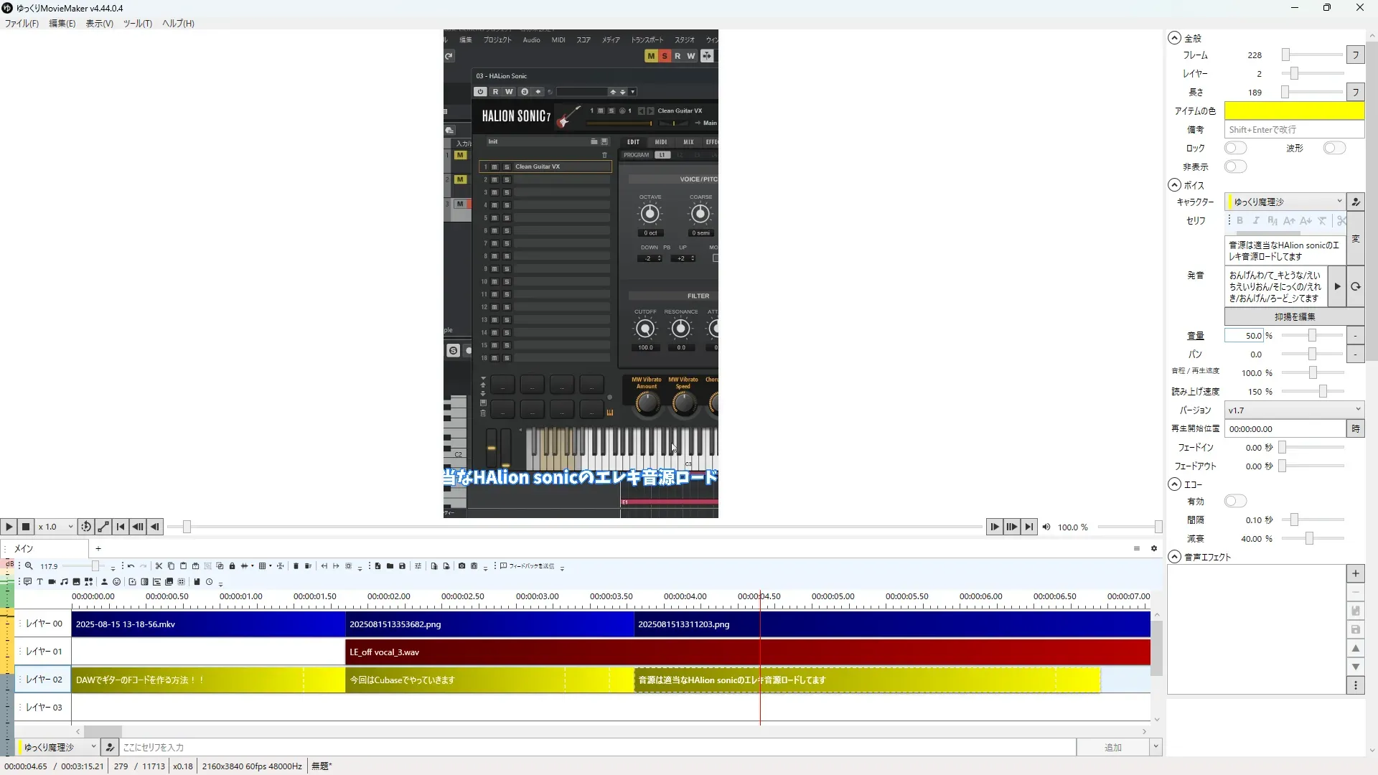
Task: Toggle the ロック (lock) switch
Action: click(x=1235, y=148)
